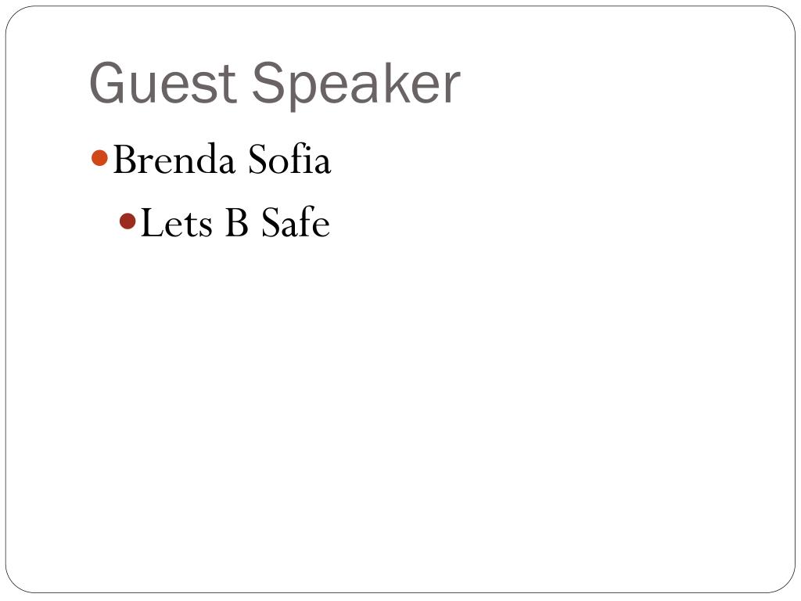Select the dark red bullet beside Lets B Safe
This screenshot has height=601, width=801.
[x=128, y=221]
